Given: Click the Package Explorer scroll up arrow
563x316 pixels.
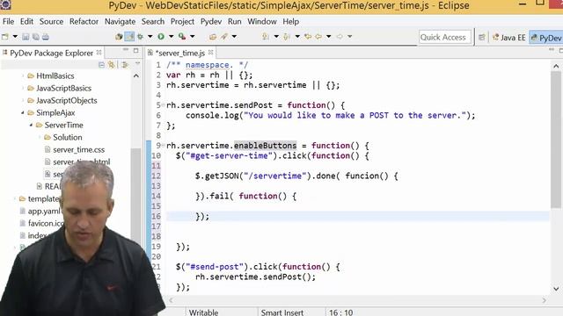Looking at the screenshot, I should pos(136,76).
